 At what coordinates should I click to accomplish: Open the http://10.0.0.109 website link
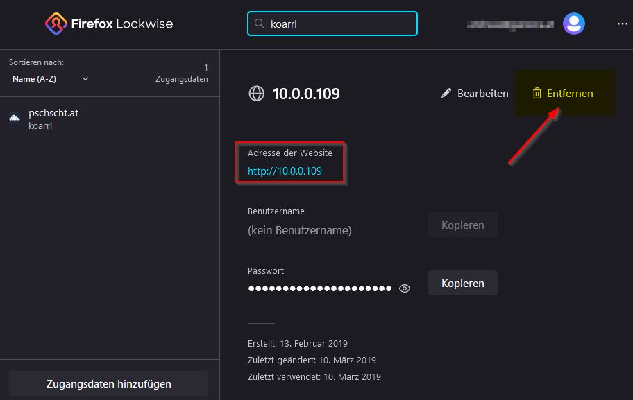tap(285, 171)
